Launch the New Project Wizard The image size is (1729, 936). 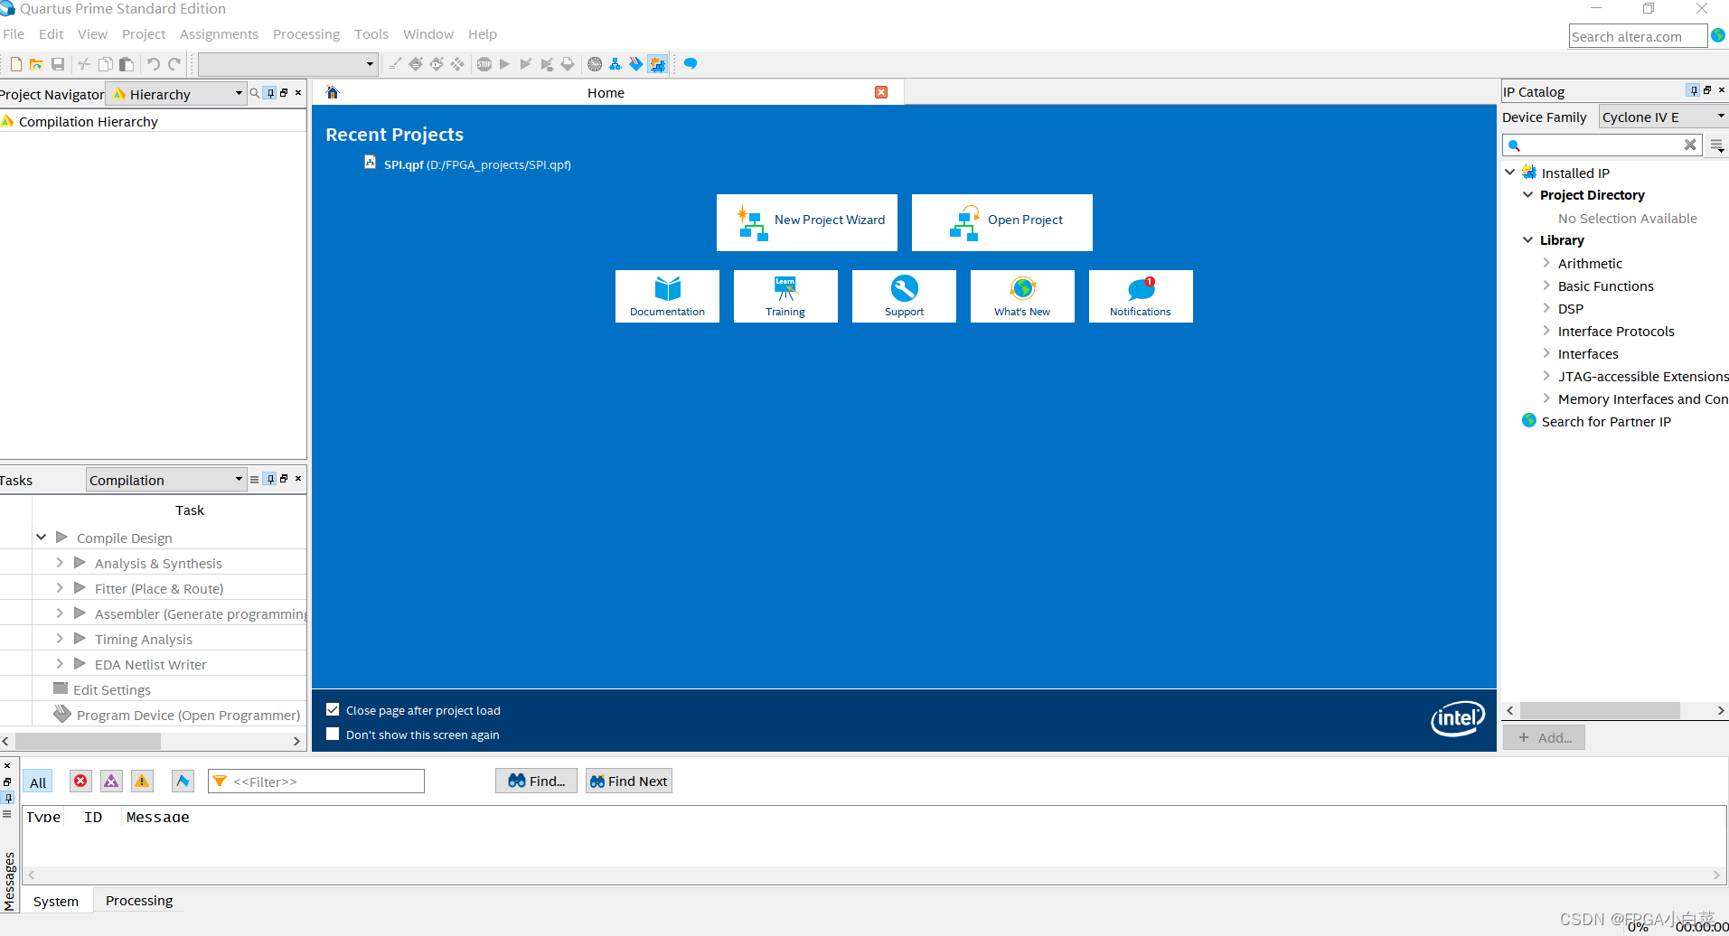807,222
